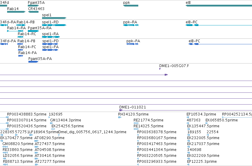Click the spel1-RD transcript label
The image size is (252, 166).
point(50,22)
